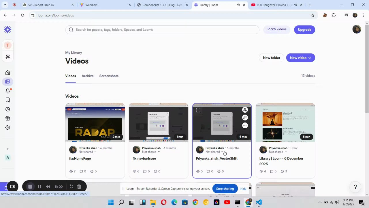Viewport: 369px width, 208px height.
Task: Click comments icon on fix:HomePage card
Action: pos(81,171)
